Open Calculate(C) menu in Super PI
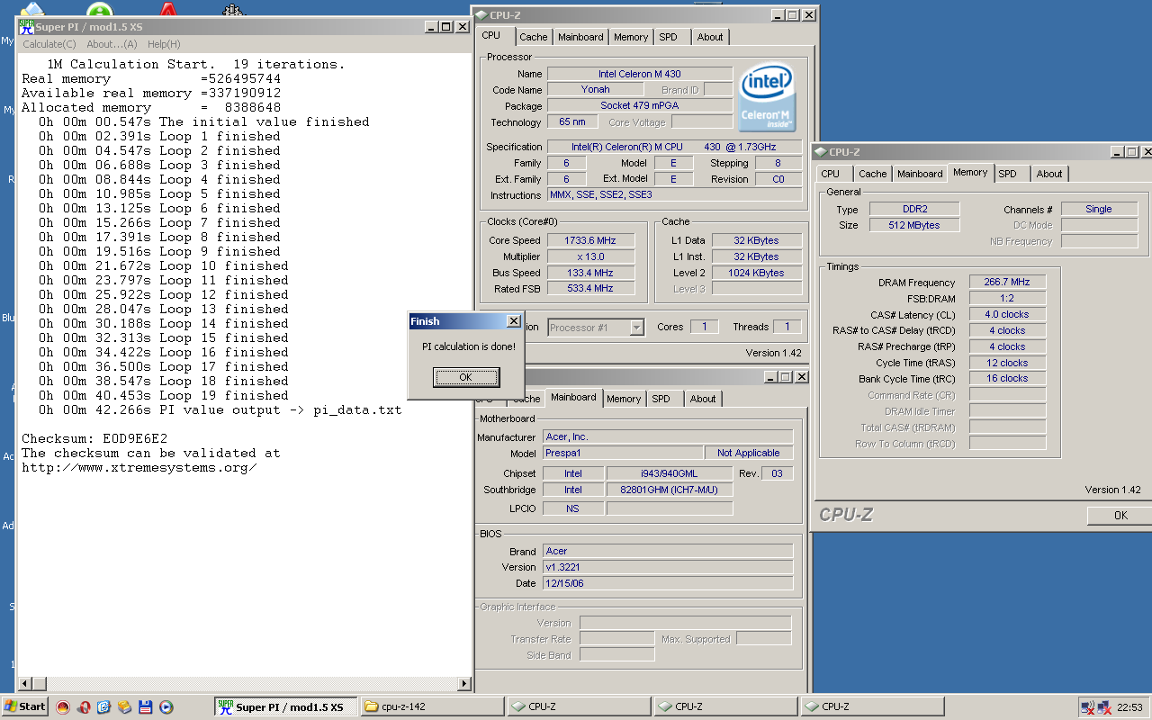The image size is (1152, 720). pos(49,44)
